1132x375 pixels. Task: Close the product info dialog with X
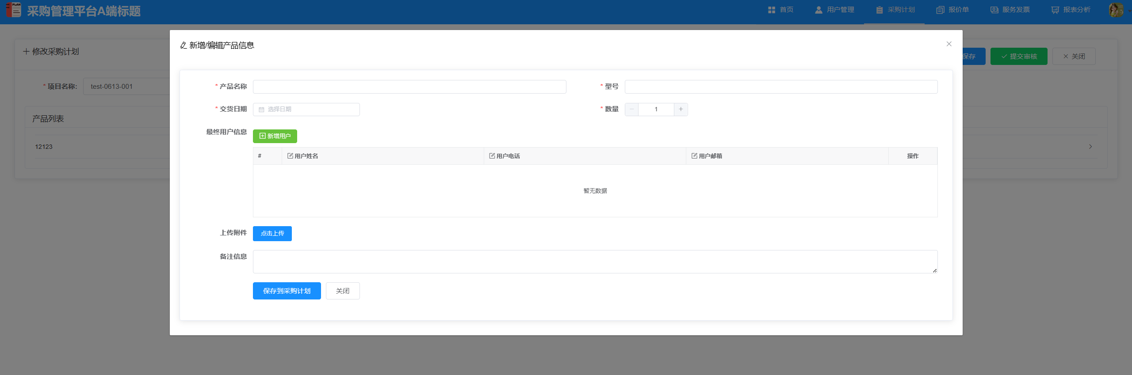tap(948, 44)
